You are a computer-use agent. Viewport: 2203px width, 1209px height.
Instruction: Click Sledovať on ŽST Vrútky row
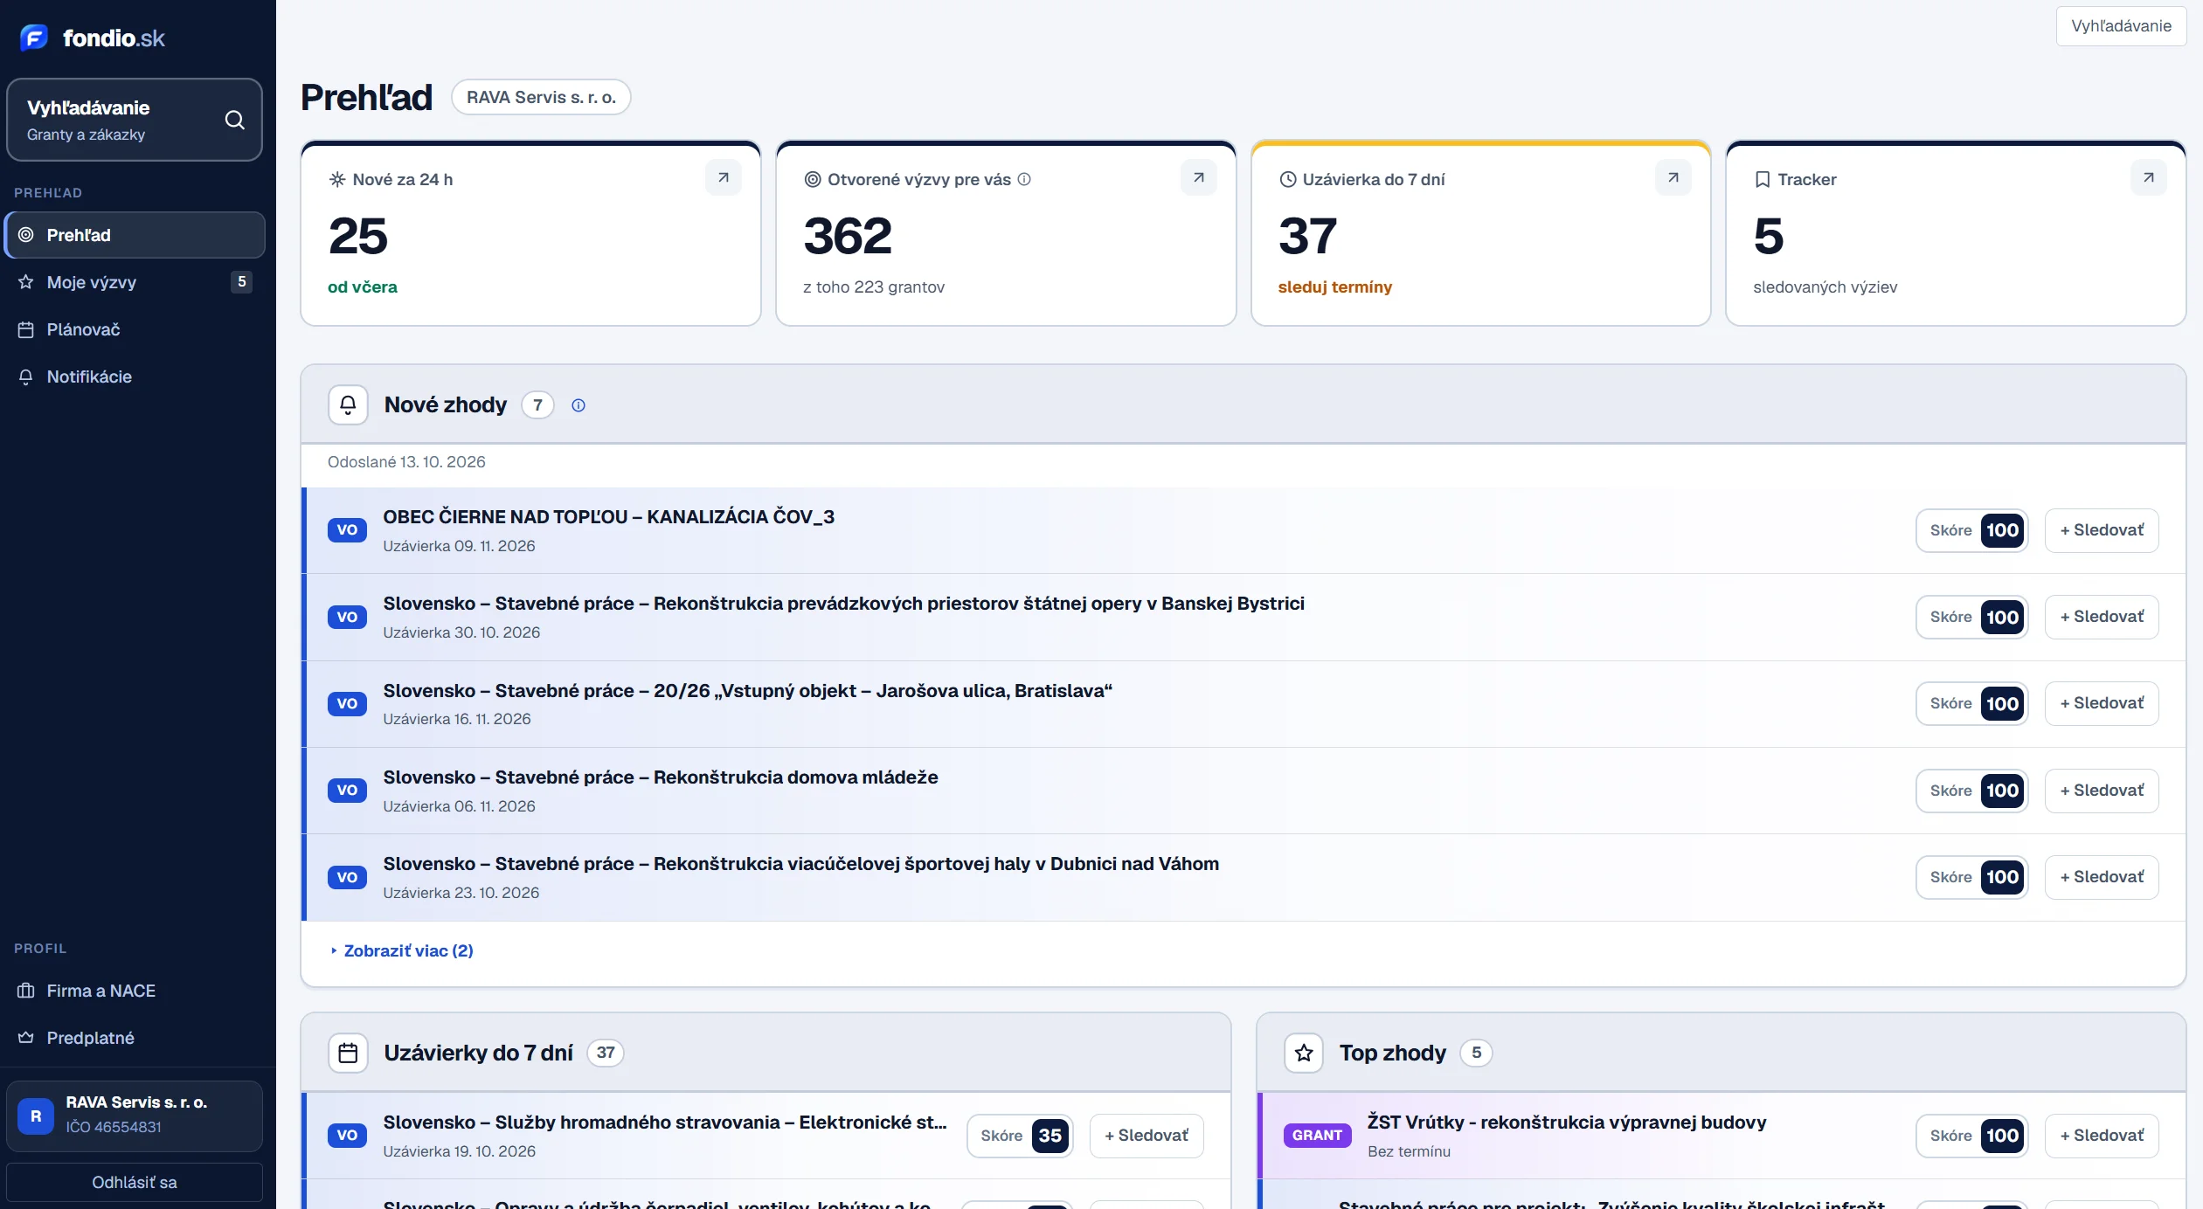2102,1136
